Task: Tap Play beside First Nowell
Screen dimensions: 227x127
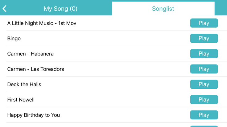Action: tap(204, 100)
